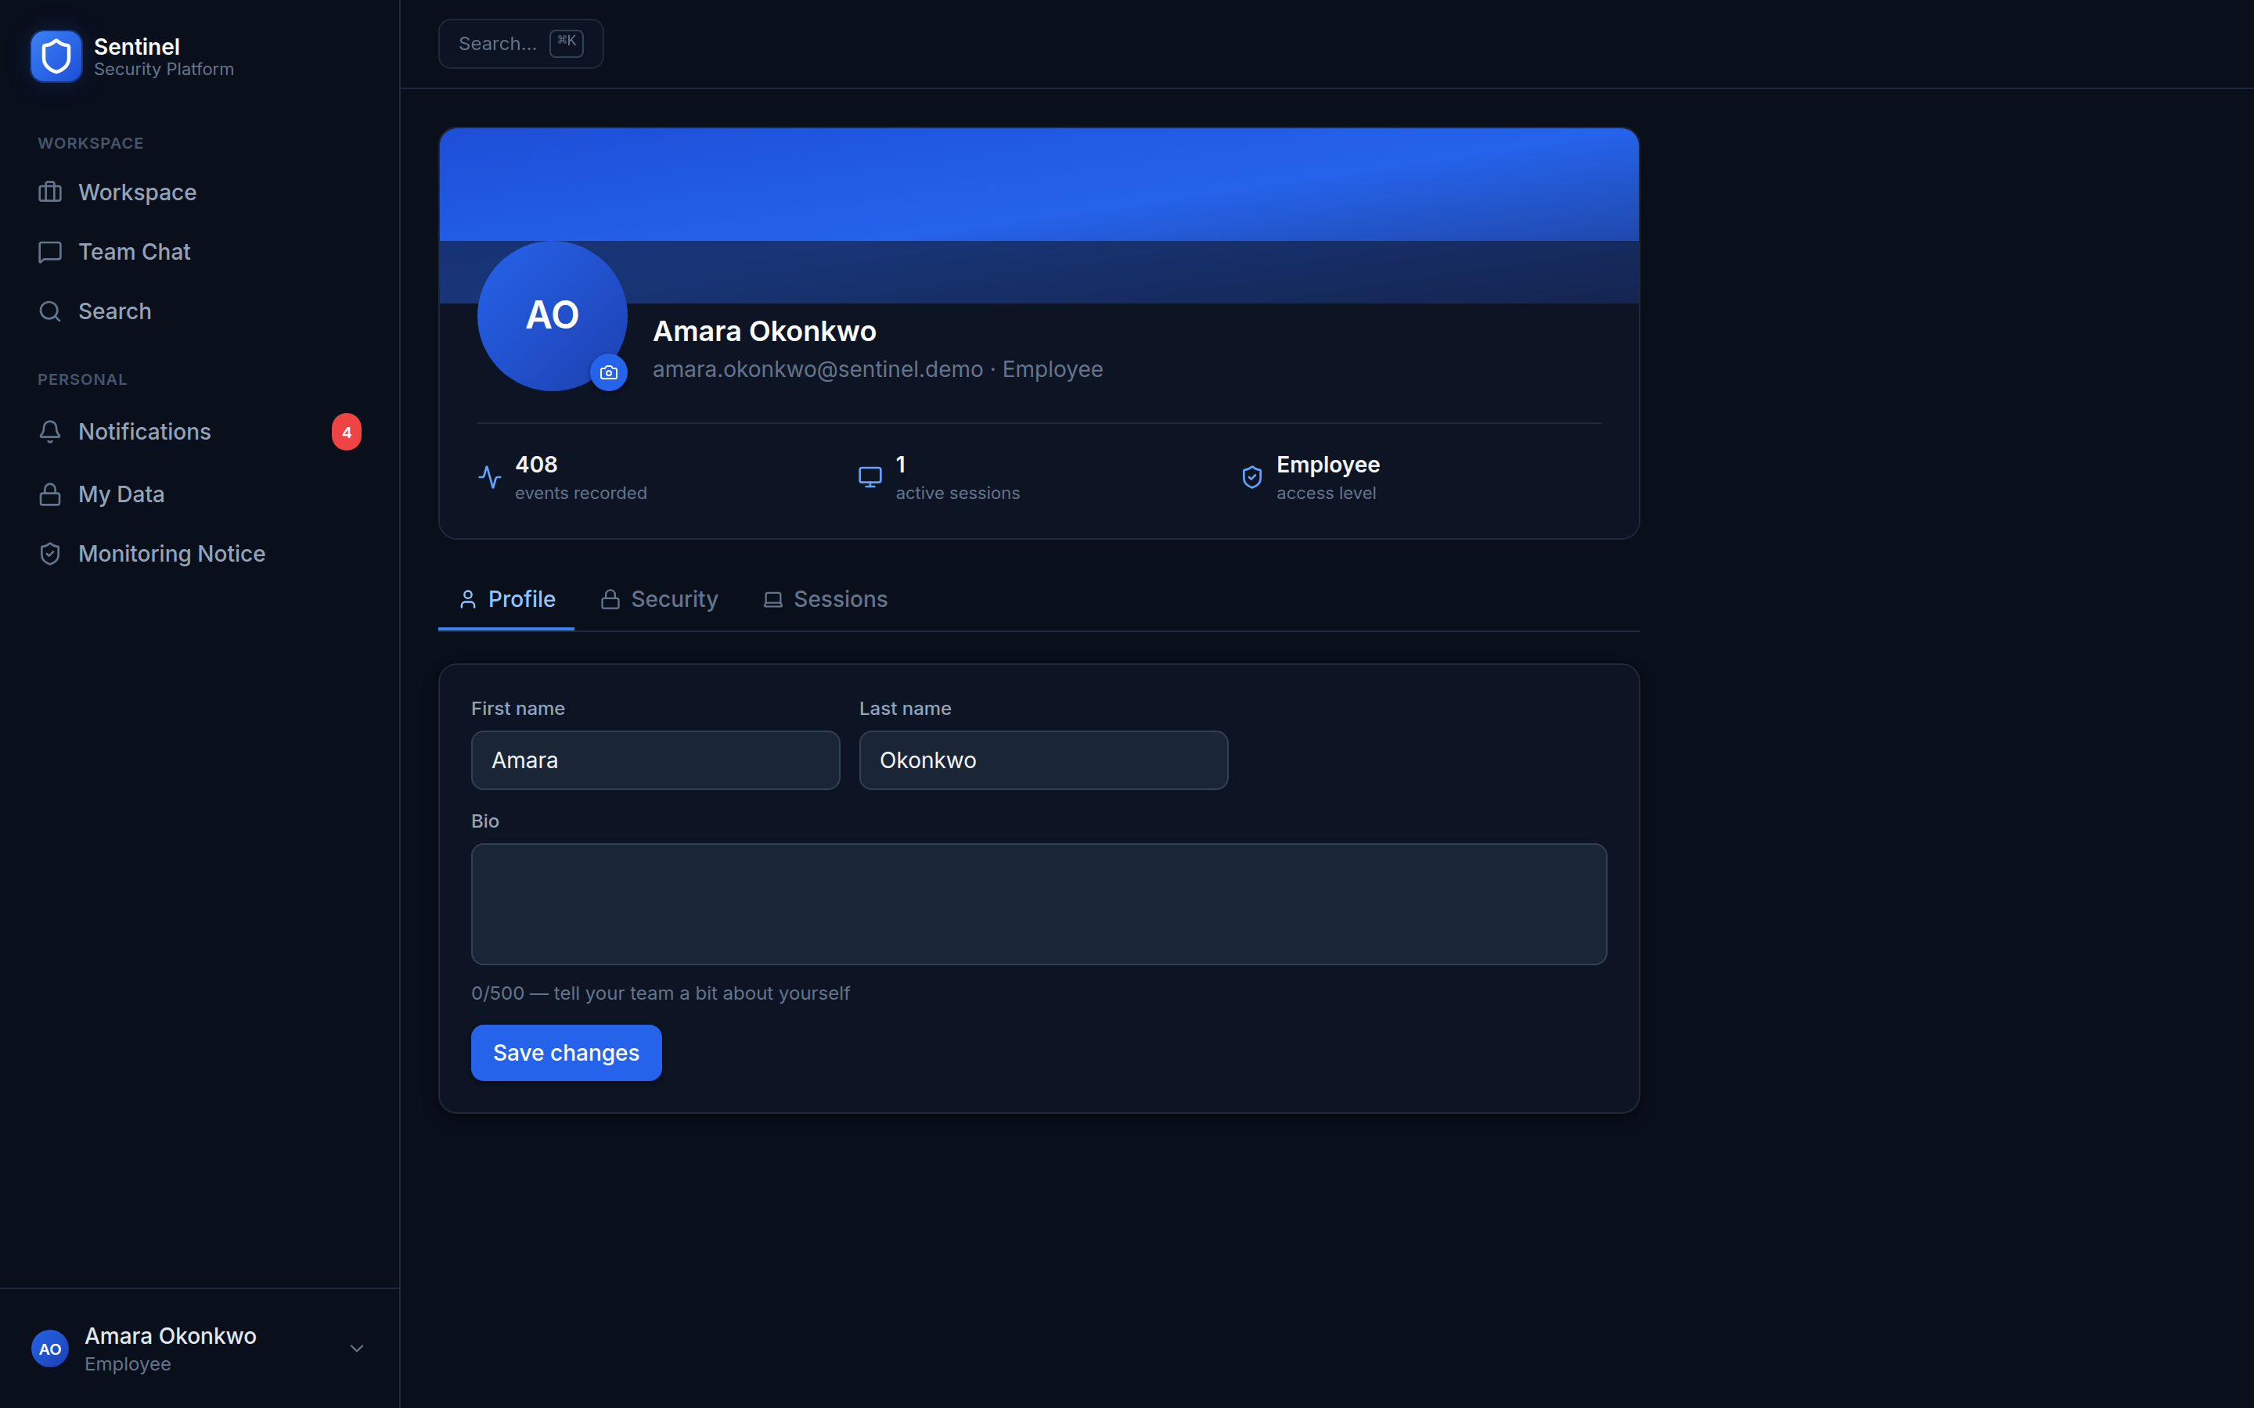
Task: Click the laptop icon on Sessions tab
Action: pos(773,600)
